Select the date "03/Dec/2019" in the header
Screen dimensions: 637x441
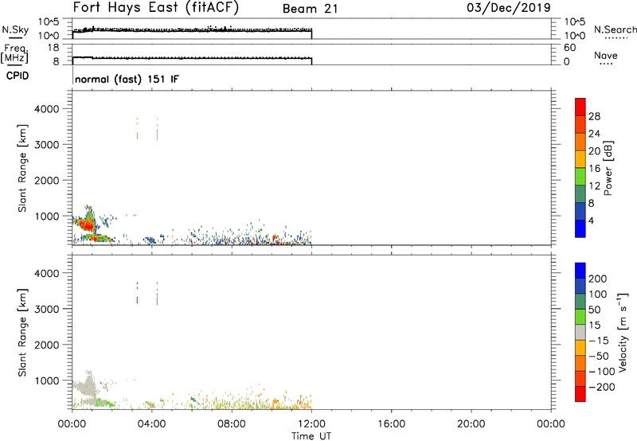point(509,7)
